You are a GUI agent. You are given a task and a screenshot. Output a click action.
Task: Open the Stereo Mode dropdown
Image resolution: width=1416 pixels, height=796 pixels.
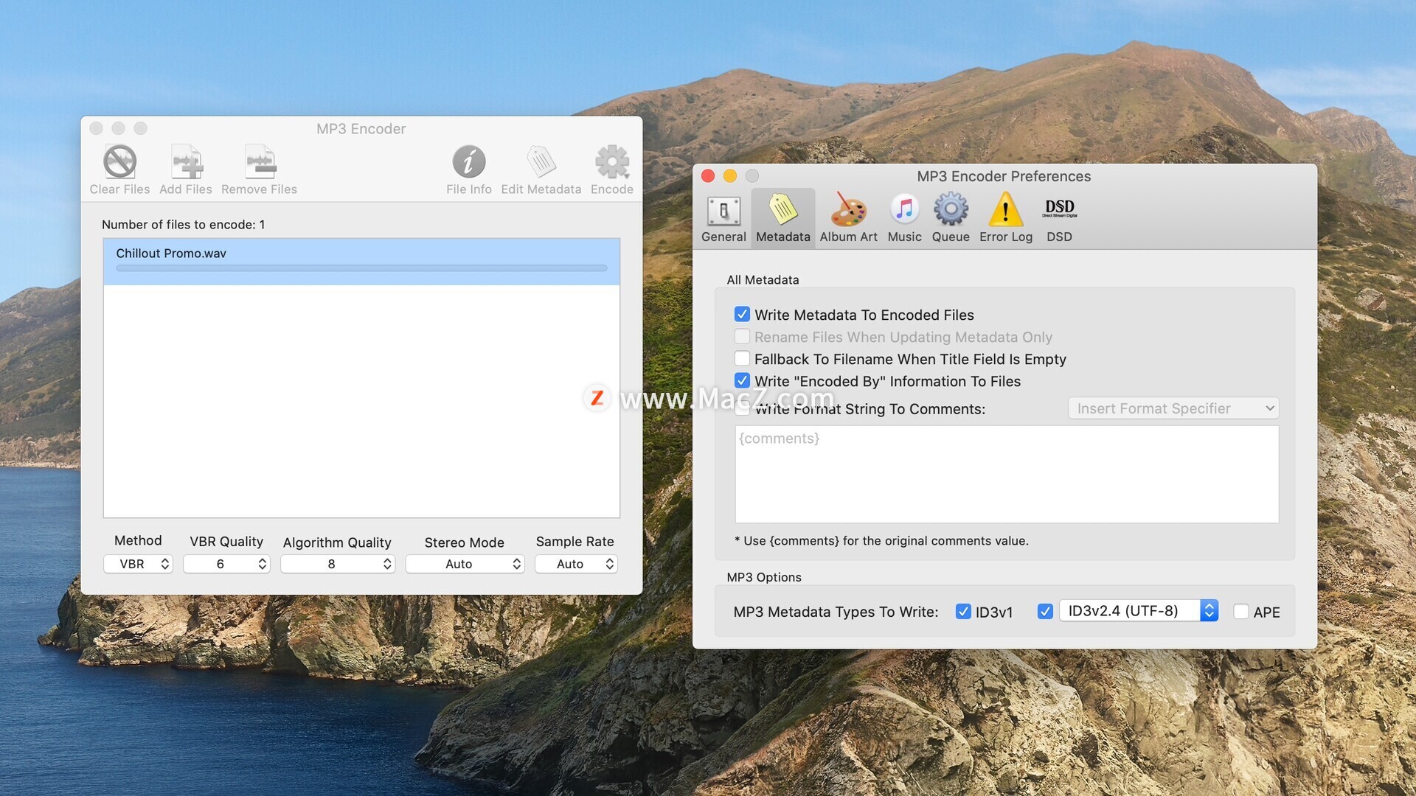coord(465,564)
